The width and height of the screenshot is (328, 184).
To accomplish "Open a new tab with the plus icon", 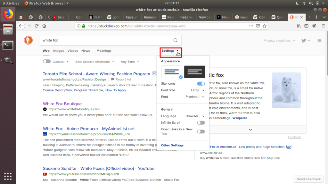I will tap(316, 17).
